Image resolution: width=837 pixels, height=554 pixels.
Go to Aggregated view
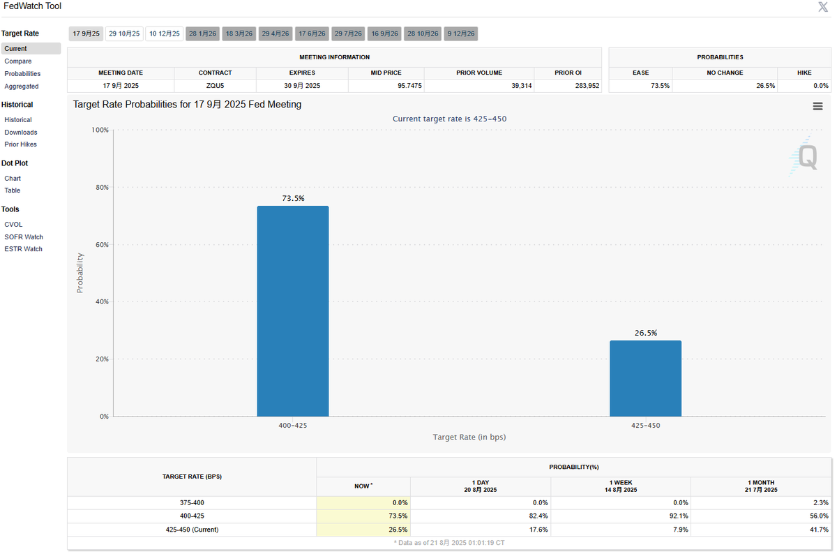(x=22, y=87)
